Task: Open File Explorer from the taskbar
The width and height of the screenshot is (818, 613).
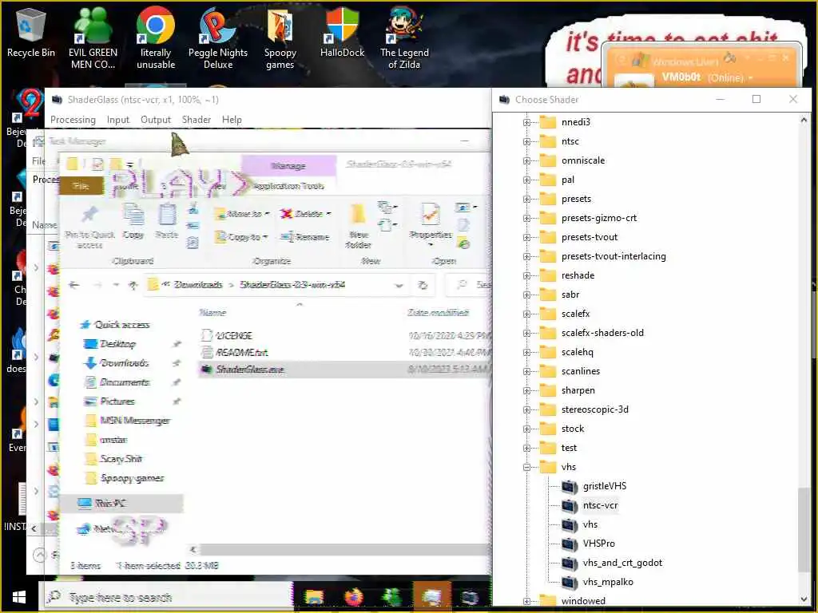Action: [314, 597]
